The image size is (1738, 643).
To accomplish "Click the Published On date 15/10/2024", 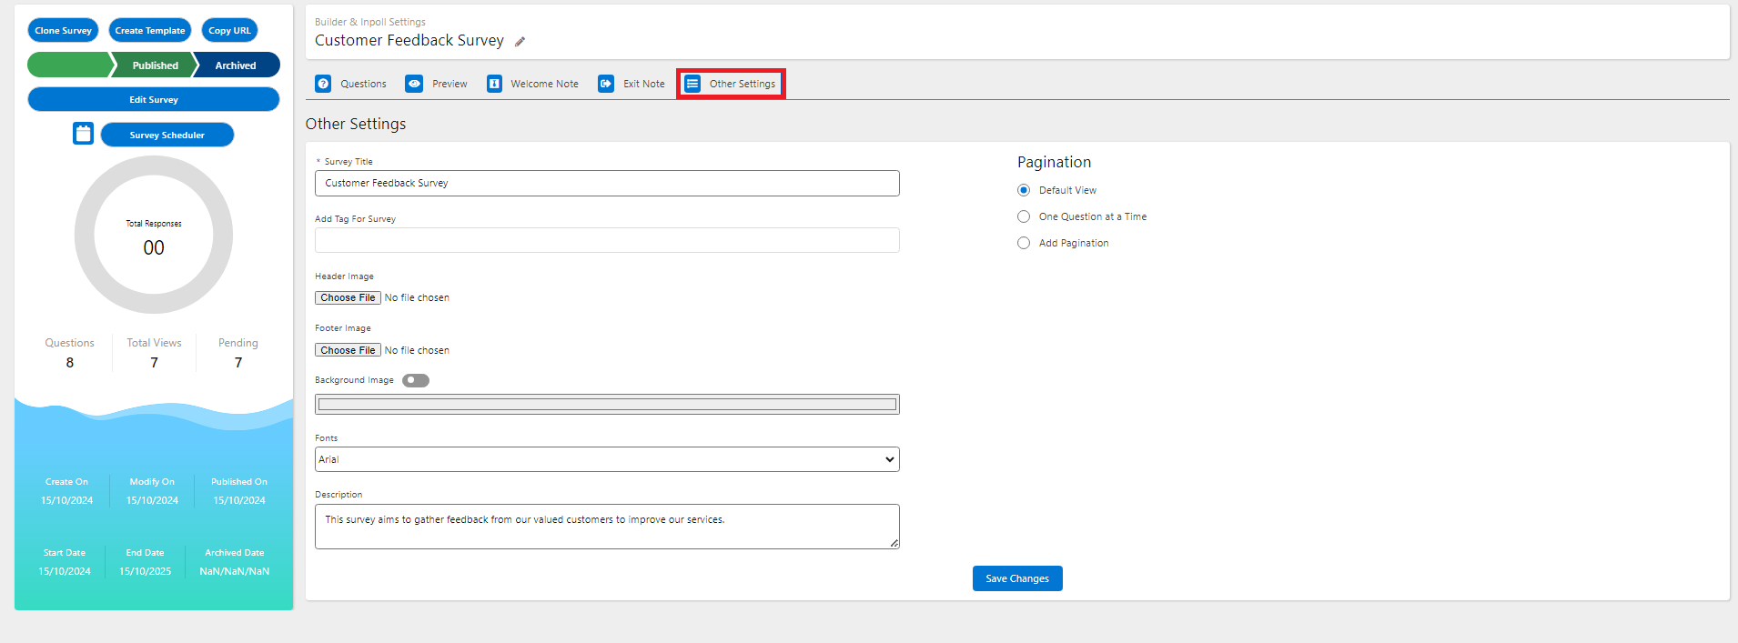I will click(239, 500).
